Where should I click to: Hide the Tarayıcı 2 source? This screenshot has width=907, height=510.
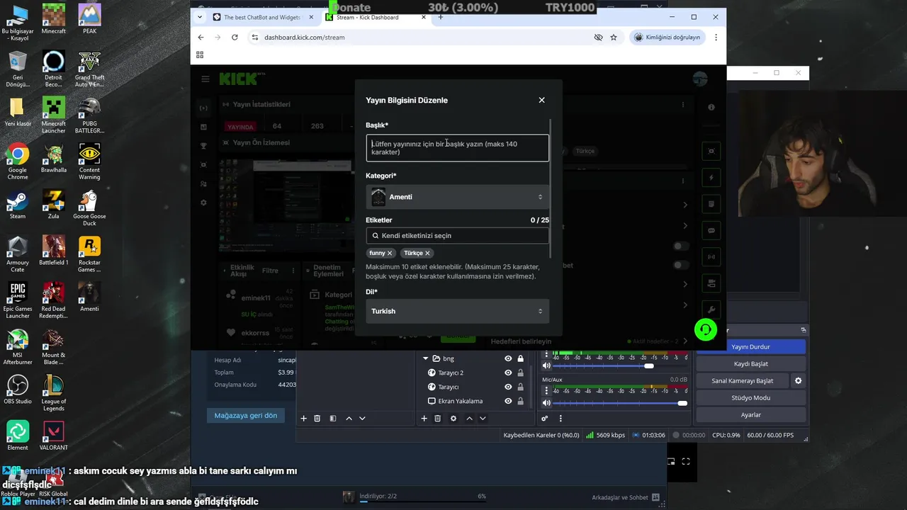[508, 373]
